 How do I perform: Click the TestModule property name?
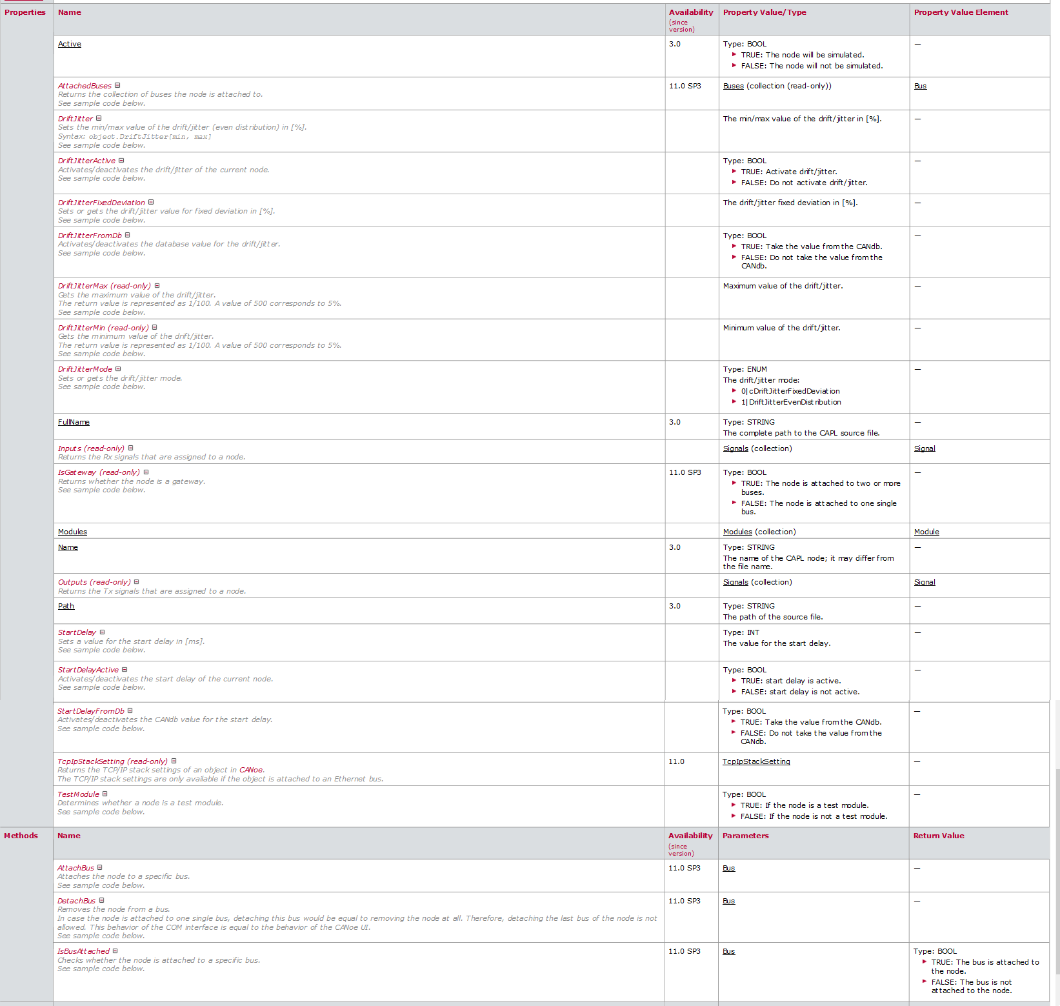[78, 794]
